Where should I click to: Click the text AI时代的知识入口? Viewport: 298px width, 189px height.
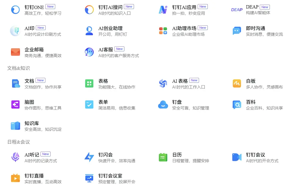(114, 13)
